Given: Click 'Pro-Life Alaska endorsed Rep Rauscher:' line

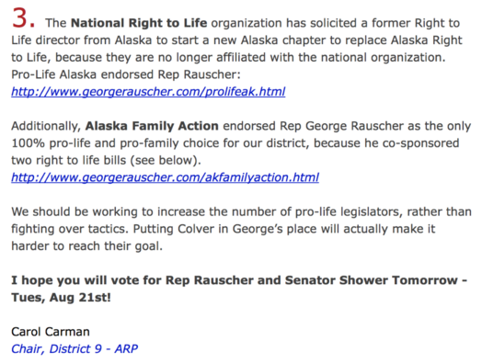Looking at the screenshot, I should [126, 74].
